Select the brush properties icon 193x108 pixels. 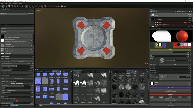157,45
